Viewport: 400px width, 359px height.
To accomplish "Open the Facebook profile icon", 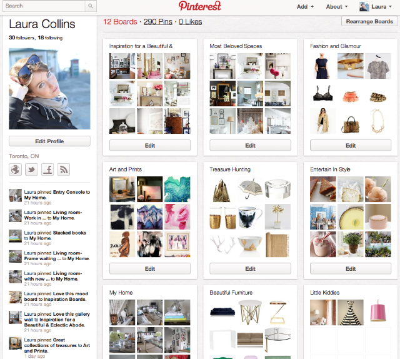I will point(47,169).
